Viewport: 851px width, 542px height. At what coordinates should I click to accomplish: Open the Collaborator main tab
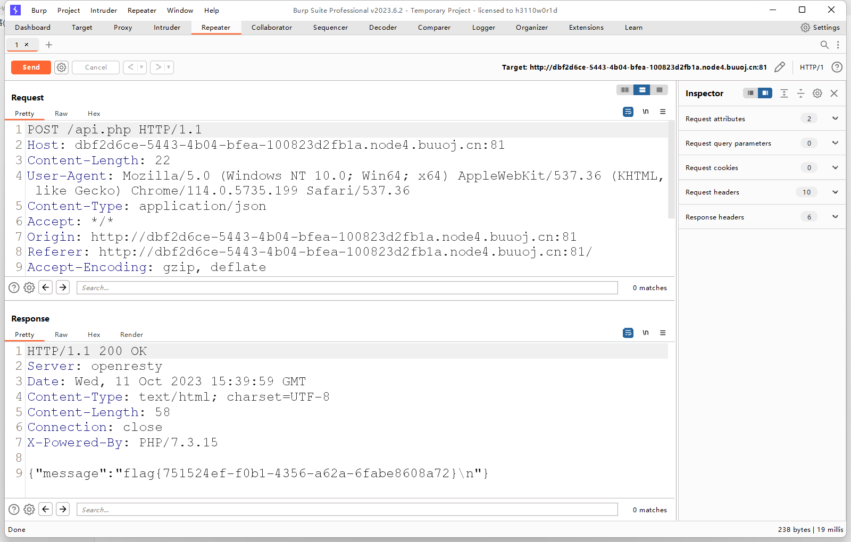point(272,28)
